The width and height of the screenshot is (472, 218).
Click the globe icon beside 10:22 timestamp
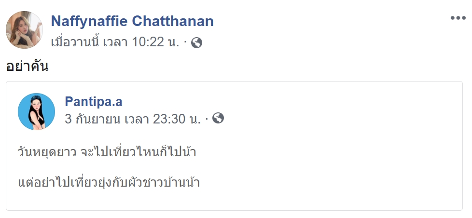(x=196, y=43)
